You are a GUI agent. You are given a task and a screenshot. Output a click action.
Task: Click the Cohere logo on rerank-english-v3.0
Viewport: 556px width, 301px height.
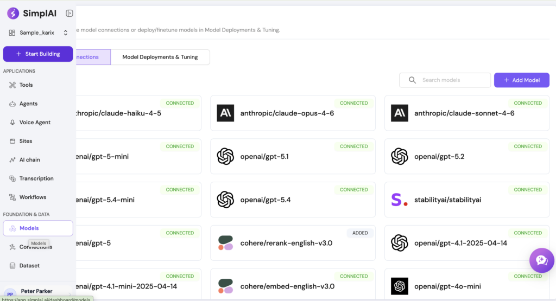pos(225,243)
